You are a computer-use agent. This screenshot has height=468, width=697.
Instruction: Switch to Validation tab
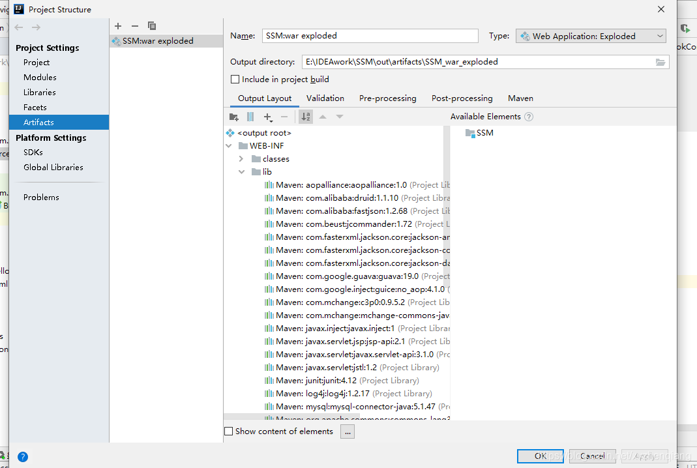click(x=325, y=98)
